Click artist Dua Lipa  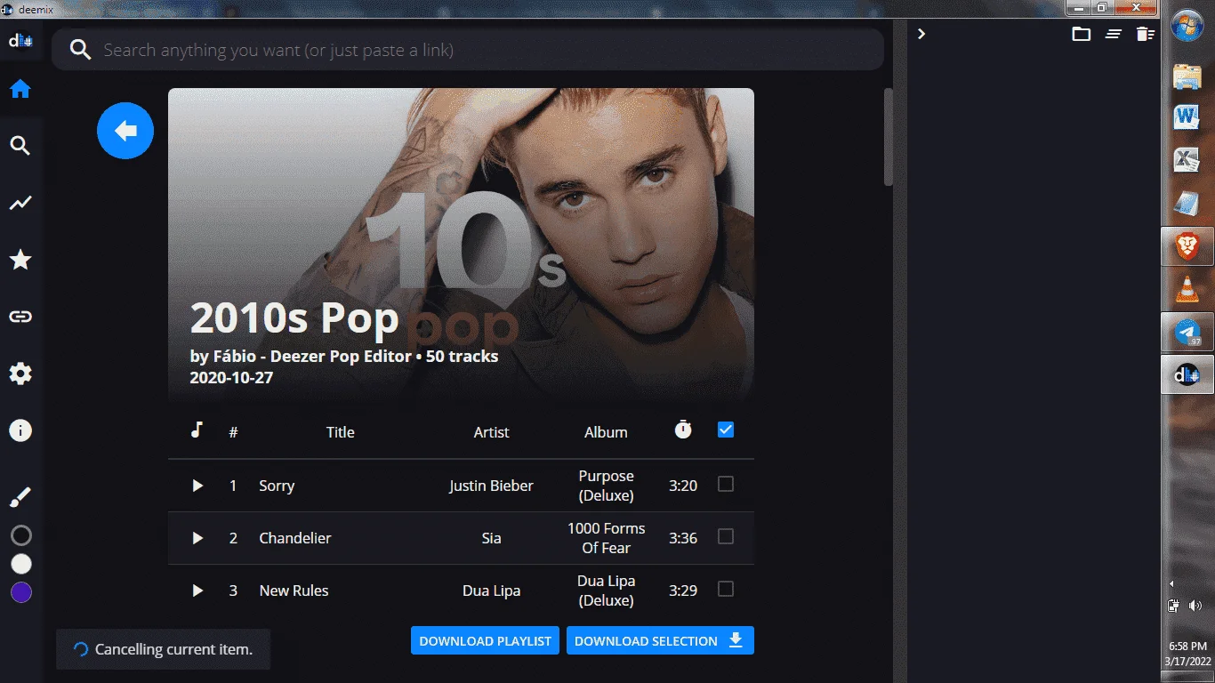491,591
